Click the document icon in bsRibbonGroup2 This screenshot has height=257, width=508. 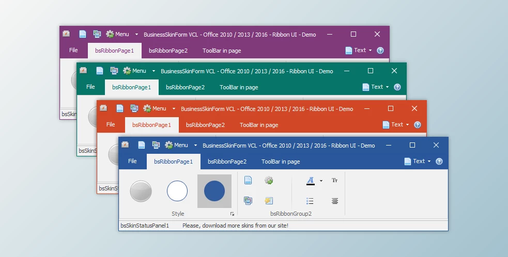248,180
